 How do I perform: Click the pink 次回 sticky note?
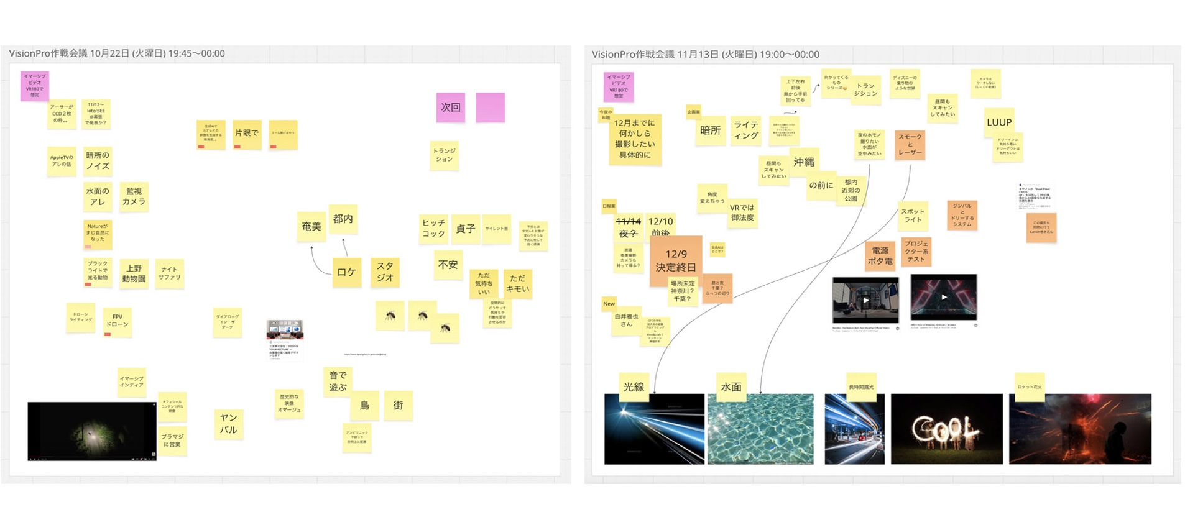(451, 107)
